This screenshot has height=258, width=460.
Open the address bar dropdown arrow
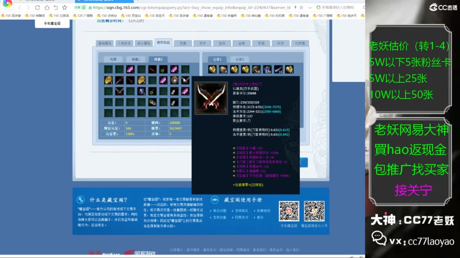(x=310, y=8)
